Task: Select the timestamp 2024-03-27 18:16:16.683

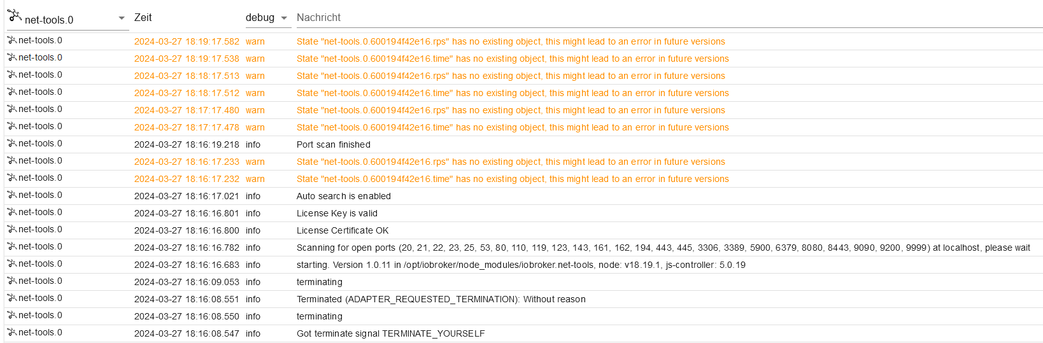Action: point(187,265)
